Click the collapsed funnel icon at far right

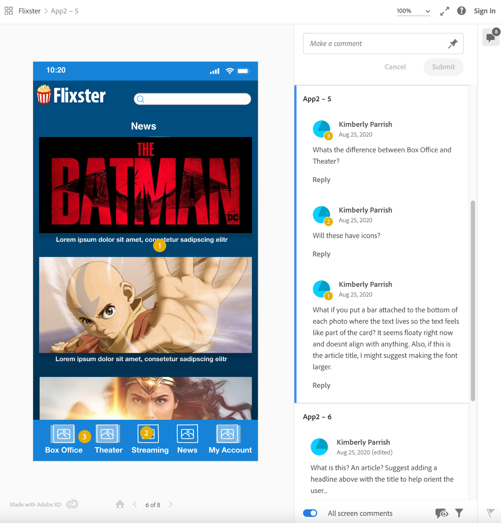(491, 513)
